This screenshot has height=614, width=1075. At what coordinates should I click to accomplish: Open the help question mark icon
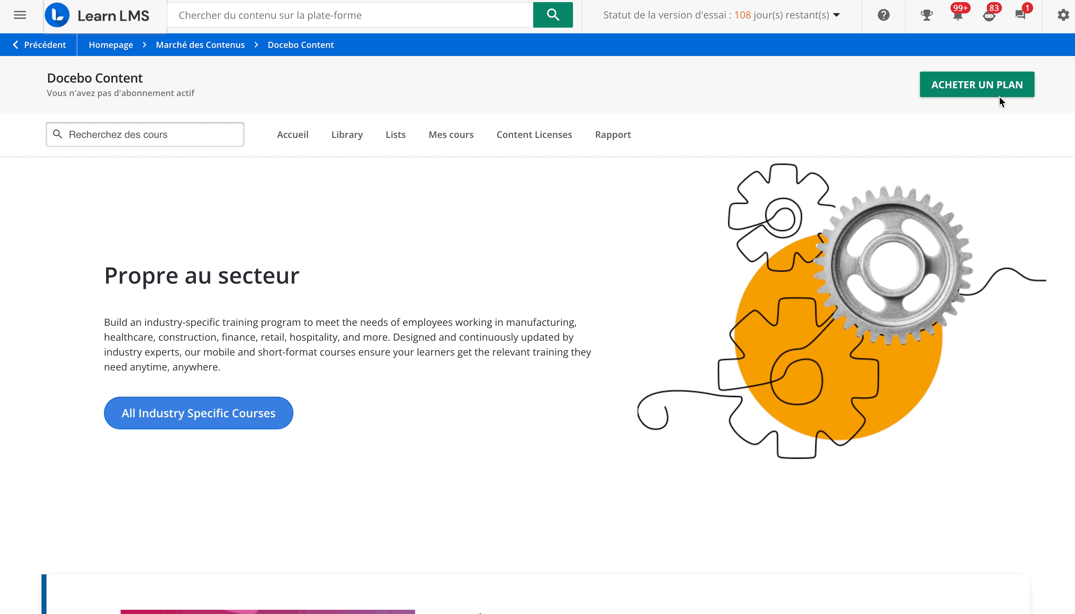pyautogui.click(x=883, y=15)
